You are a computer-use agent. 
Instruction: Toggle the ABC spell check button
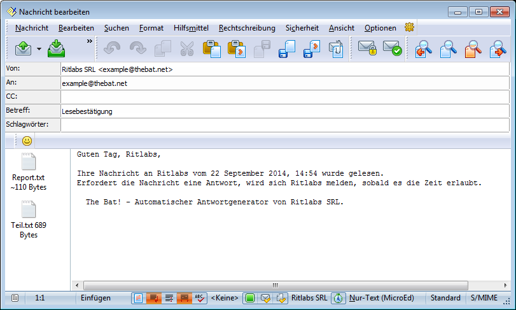199,298
